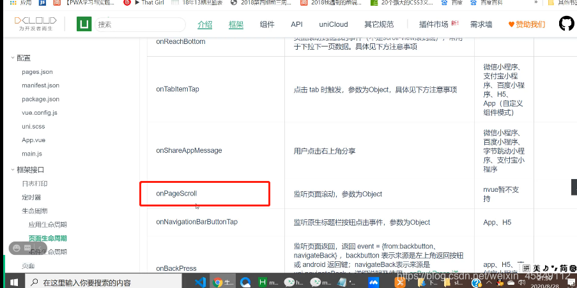Screen dimensions: 577x288
Task: Click the cloud icon in system tray
Action: click(511, 283)
